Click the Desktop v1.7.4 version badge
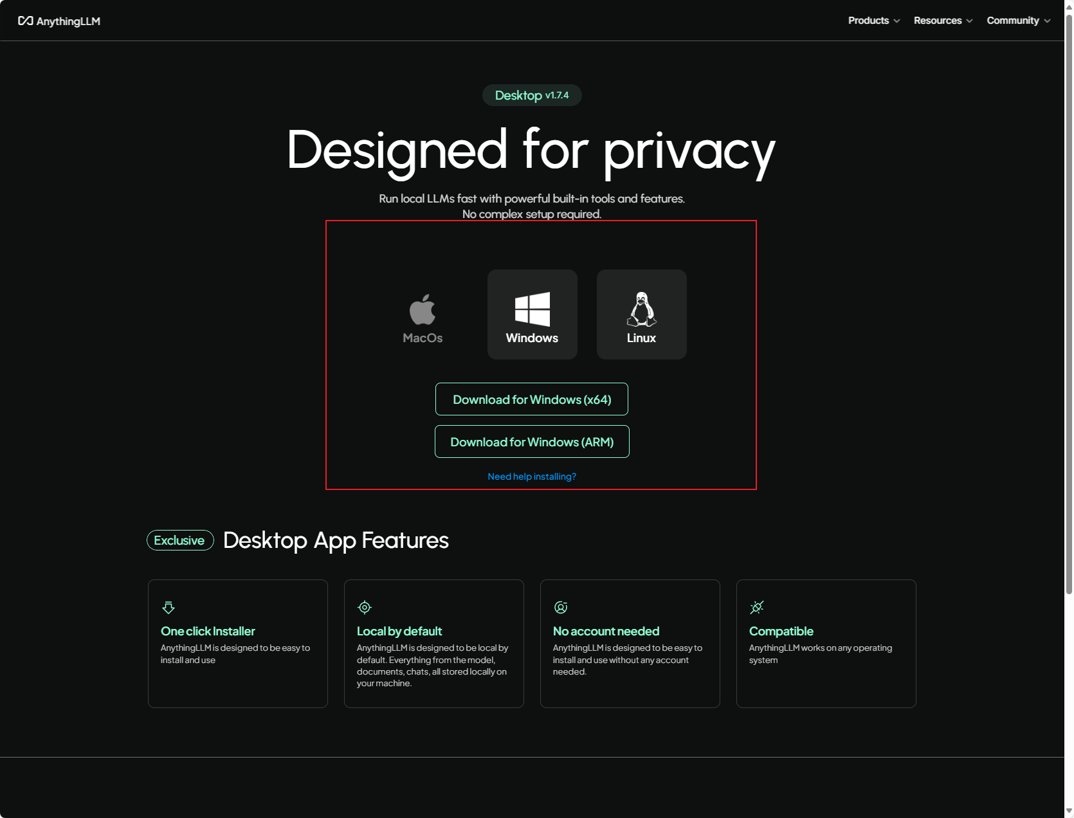 pos(532,95)
